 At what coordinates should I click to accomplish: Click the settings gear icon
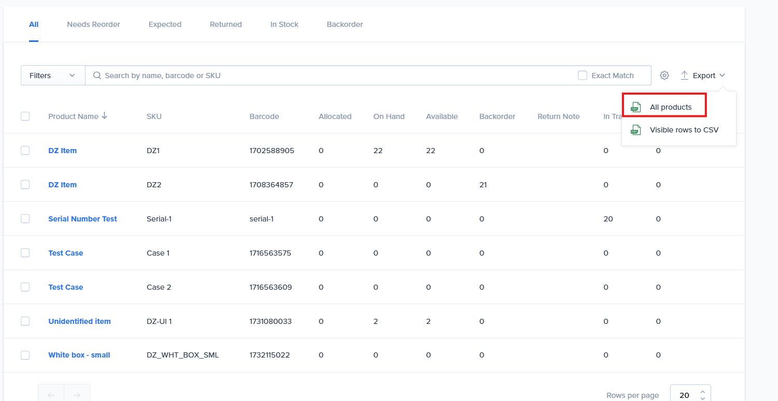[664, 76]
